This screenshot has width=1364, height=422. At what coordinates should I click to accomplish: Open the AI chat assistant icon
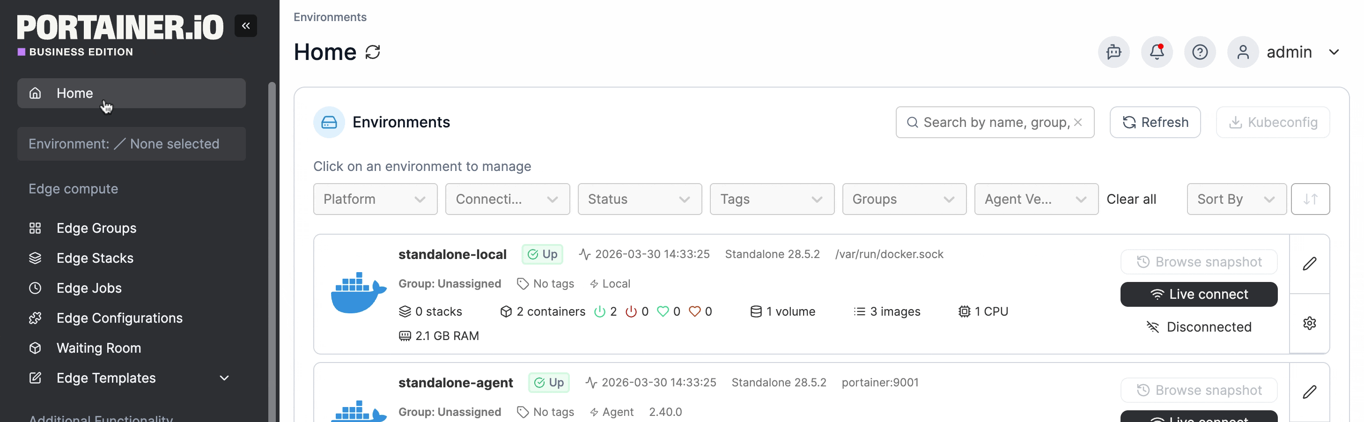pos(1113,52)
